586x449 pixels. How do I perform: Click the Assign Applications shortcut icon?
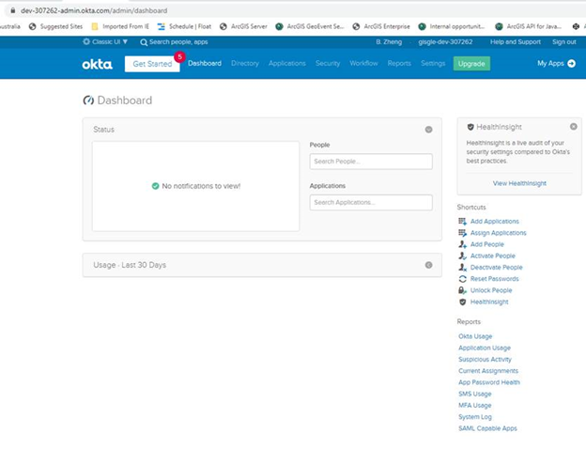(x=462, y=233)
